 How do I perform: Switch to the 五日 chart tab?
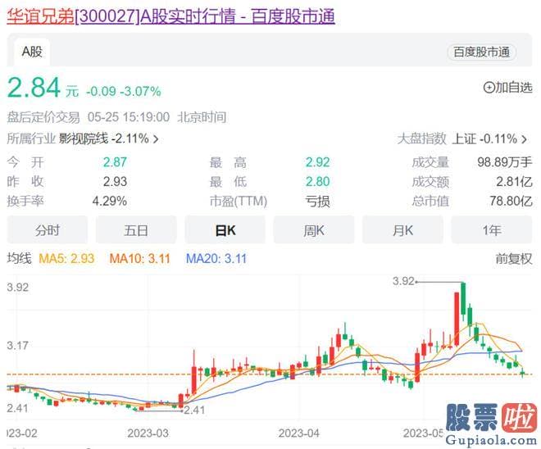[136, 230]
